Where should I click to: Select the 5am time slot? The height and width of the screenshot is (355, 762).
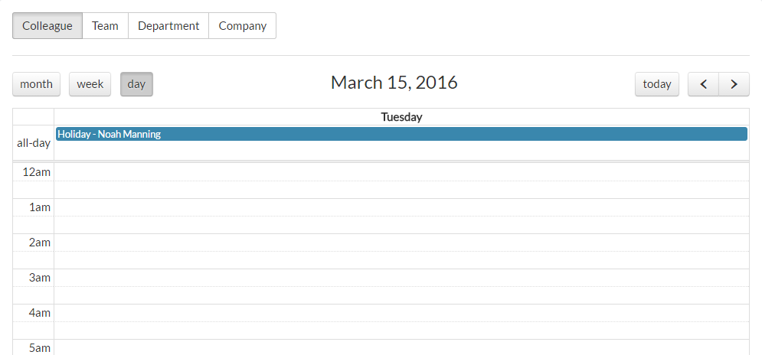point(401,347)
